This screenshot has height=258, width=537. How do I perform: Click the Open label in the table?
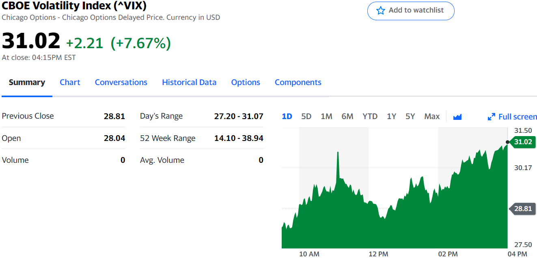(x=11, y=139)
